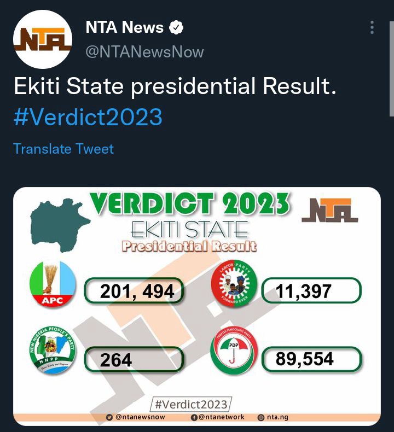394x432 pixels.
Task: Open the @NTANewsNow handle
Action: click(x=144, y=52)
